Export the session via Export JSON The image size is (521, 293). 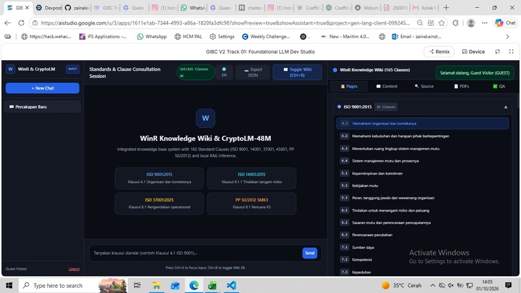(253, 72)
